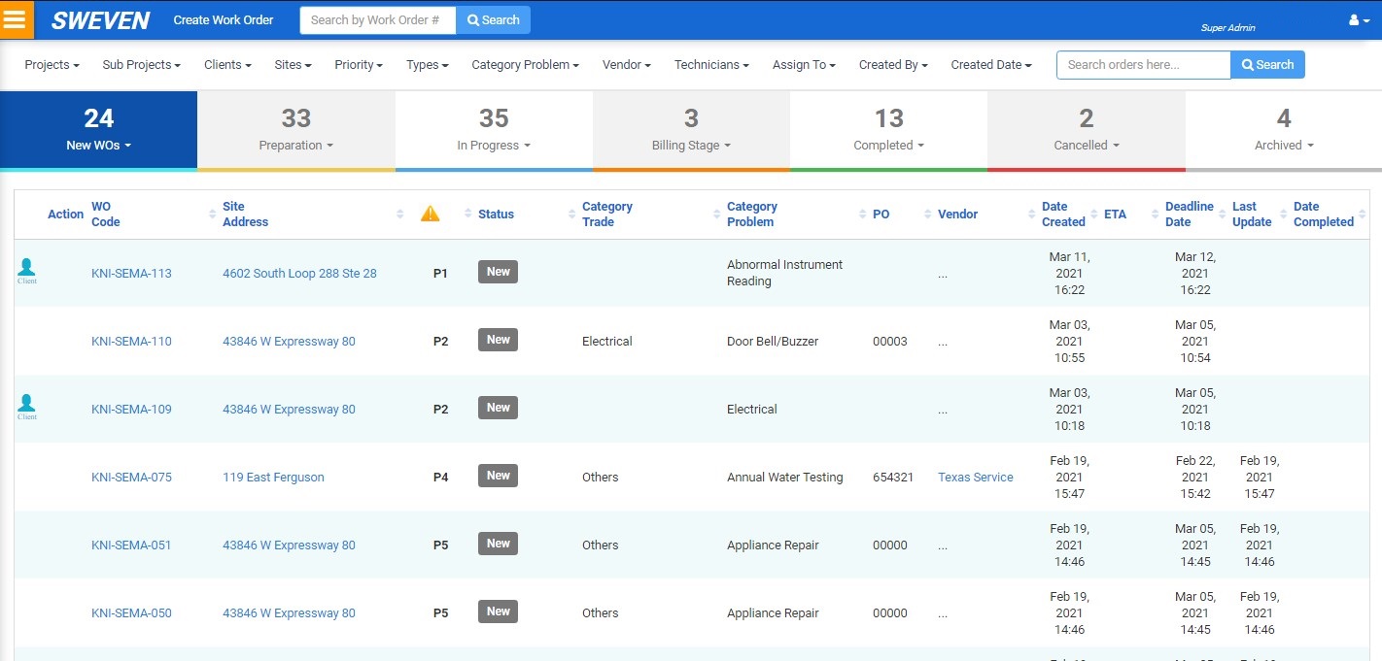Screen dimensions: 1382x661
Task: Open the orange hamburger menu
Action: pyautogui.click(x=16, y=19)
